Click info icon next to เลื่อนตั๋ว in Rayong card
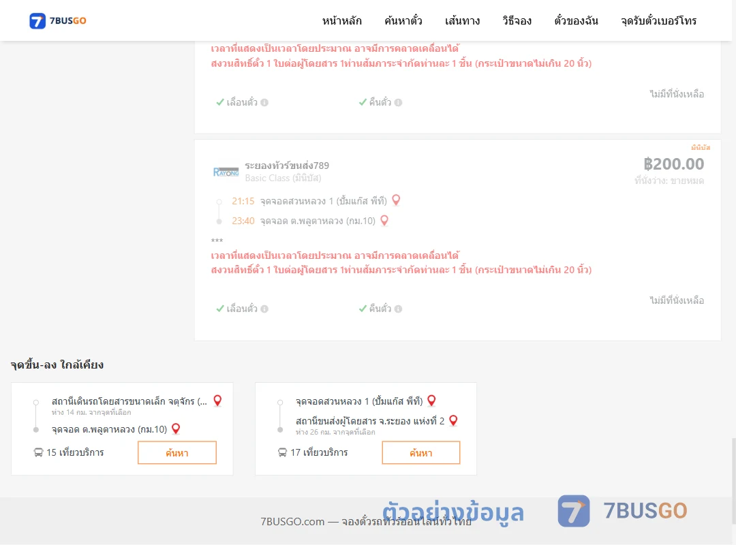Viewport: 736px width, 545px height. 264,309
